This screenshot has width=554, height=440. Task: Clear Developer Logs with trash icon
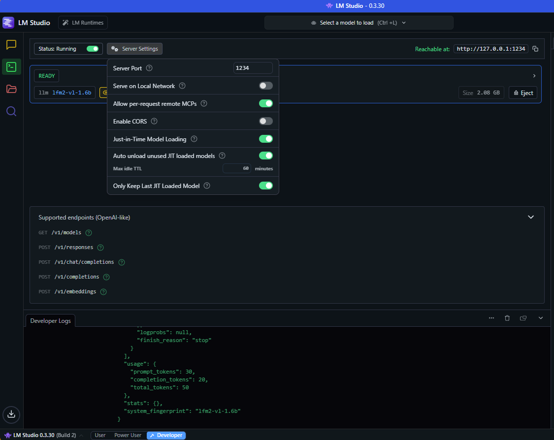click(507, 318)
